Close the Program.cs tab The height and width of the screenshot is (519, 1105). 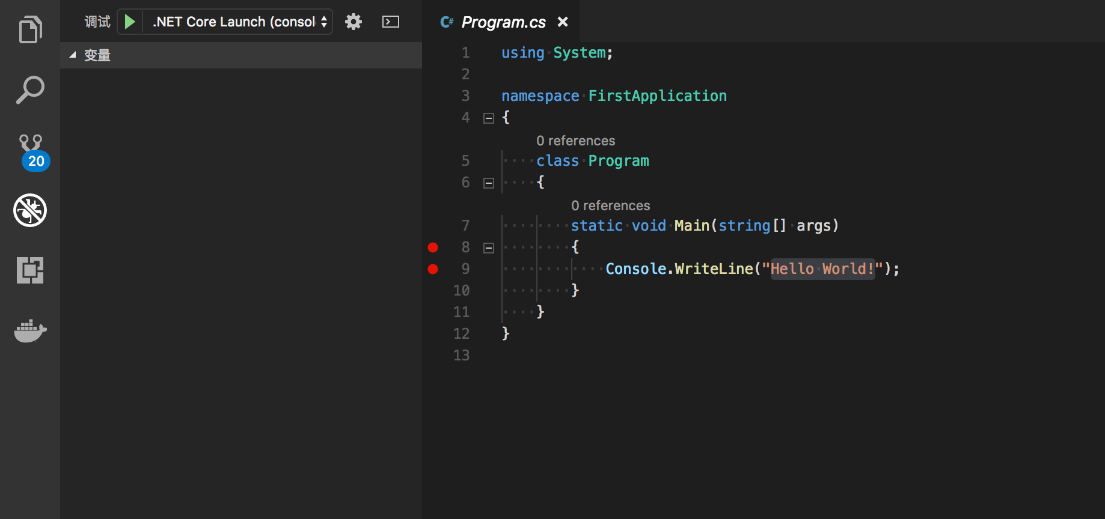tap(563, 22)
